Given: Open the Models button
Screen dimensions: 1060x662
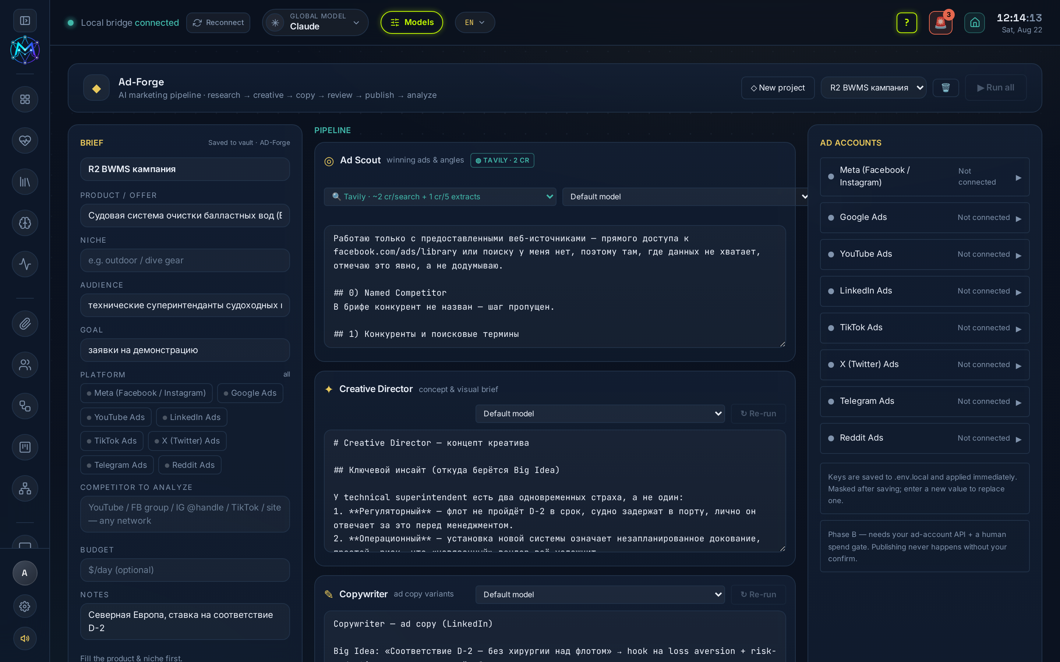Looking at the screenshot, I should 412,22.
